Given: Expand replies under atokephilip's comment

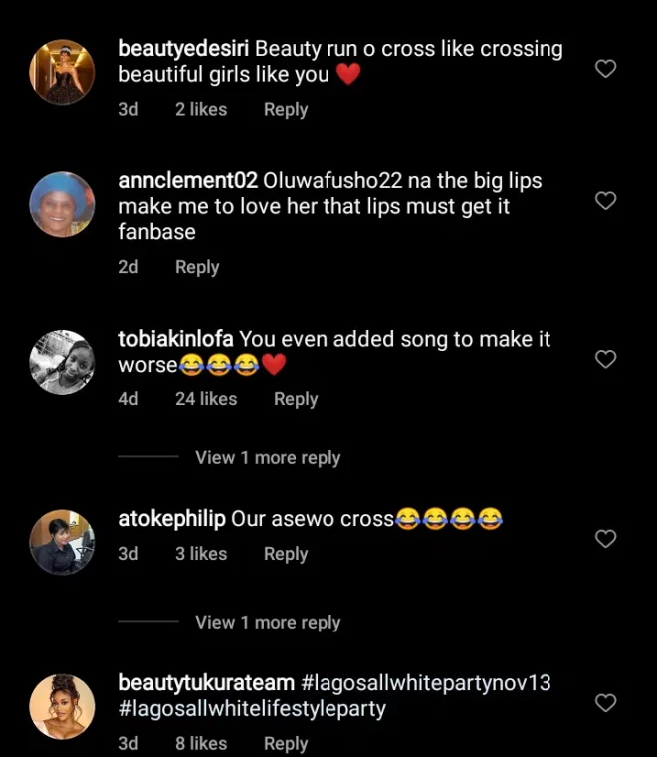Looking at the screenshot, I should [268, 623].
